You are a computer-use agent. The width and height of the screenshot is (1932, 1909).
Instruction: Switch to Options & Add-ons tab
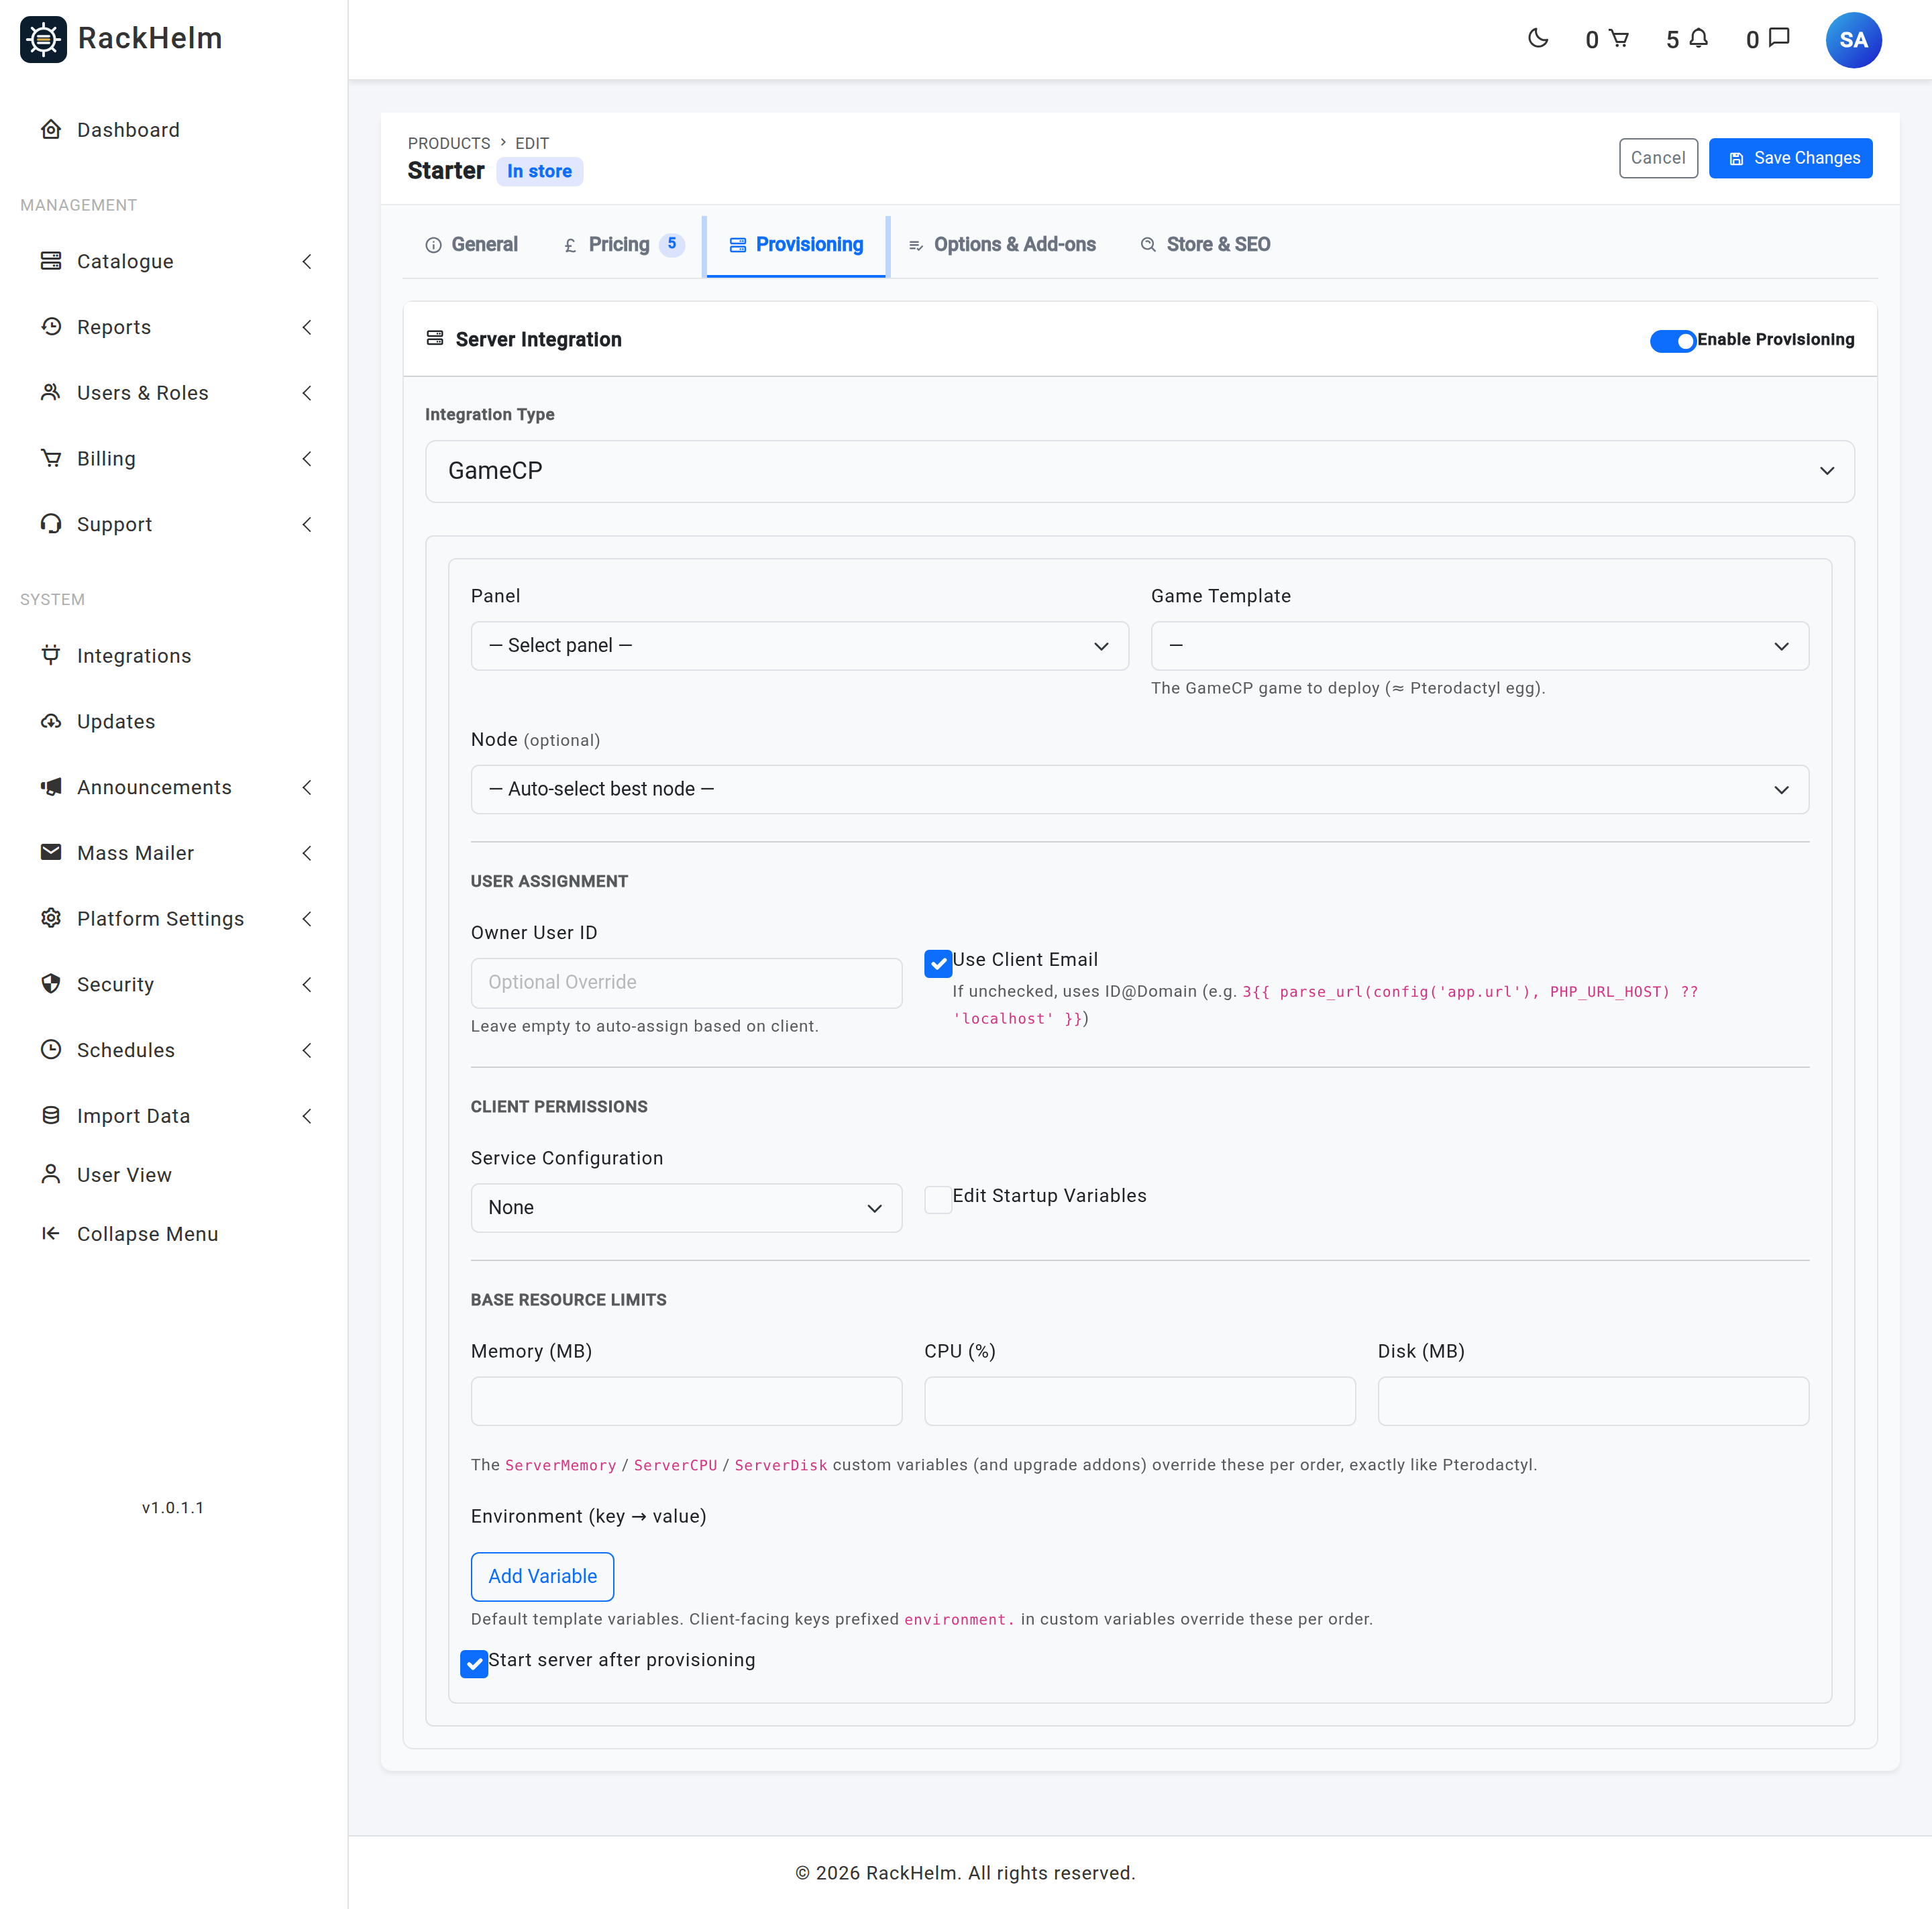1002,245
